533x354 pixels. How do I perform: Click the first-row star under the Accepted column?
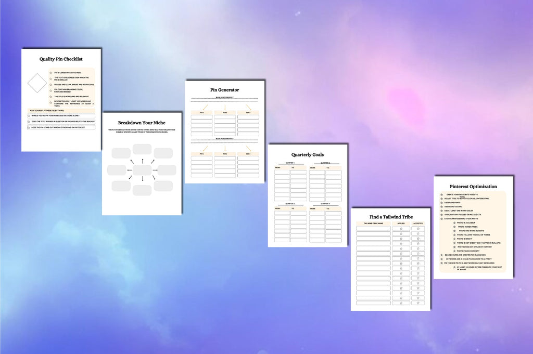(x=418, y=228)
